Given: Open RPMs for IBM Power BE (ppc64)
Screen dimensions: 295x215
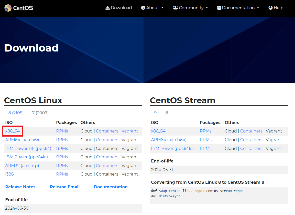Looking at the screenshot, I should pos(62,148).
